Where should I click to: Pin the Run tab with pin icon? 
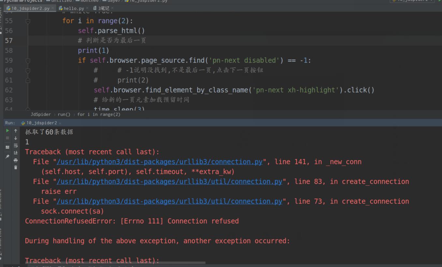[x=7, y=157]
